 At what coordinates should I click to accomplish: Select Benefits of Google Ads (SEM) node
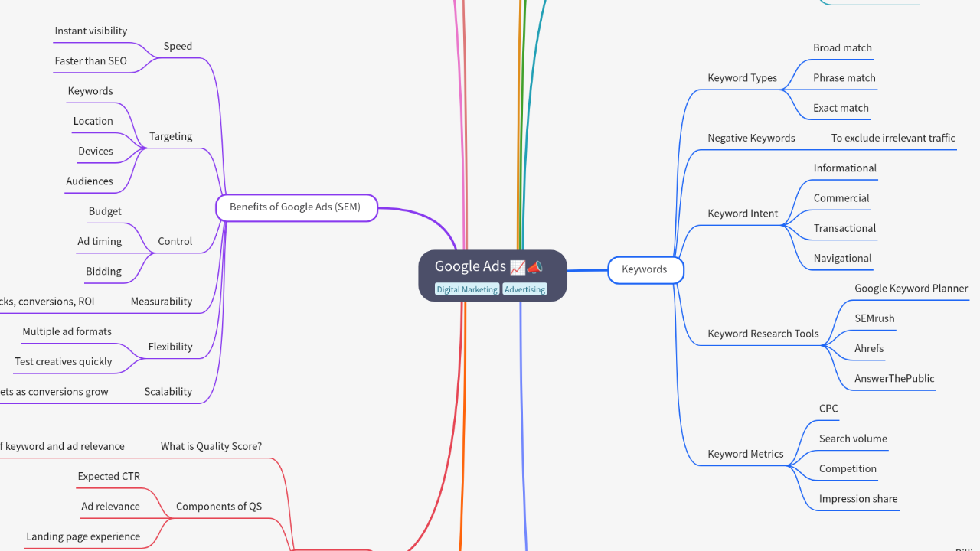point(296,207)
